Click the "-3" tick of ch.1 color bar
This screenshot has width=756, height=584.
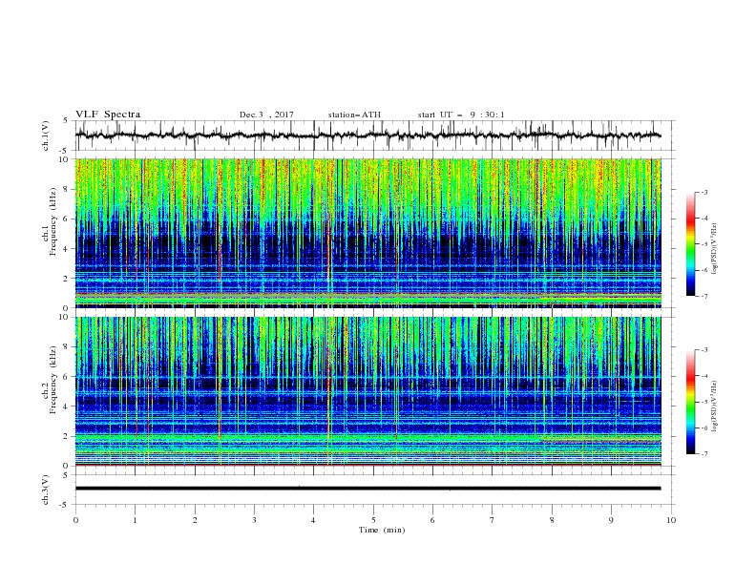pyautogui.click(x=703, y=192)
